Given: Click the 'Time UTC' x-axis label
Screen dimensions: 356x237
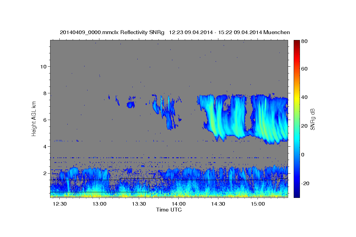Looking at the screenshot, I should tap(169, 210).
